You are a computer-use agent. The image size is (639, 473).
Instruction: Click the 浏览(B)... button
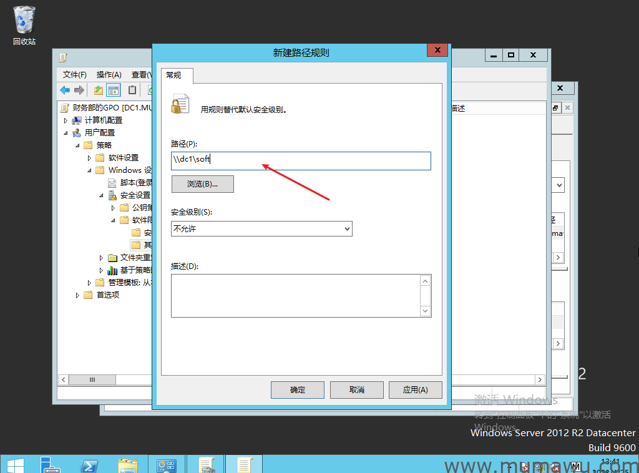point(202,184)
